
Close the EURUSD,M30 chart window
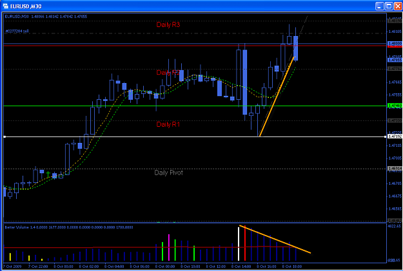pyautogui.click(x=398, y=6)
